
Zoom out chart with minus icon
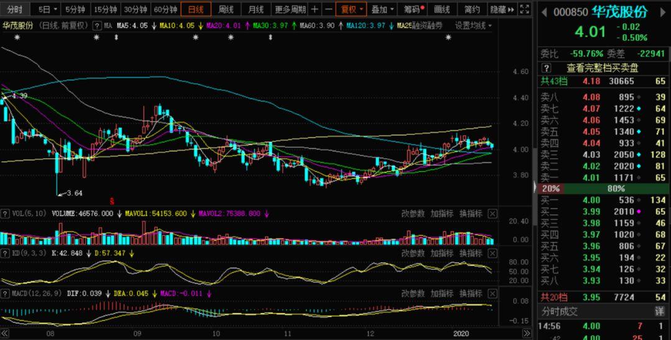coord(329,9)
